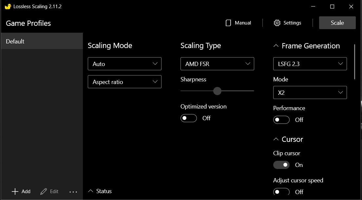Image resolution: width=362 pixels, height=200 pixels.
Task: Enable the Optimized version toggle
Action: pos(189,118)
